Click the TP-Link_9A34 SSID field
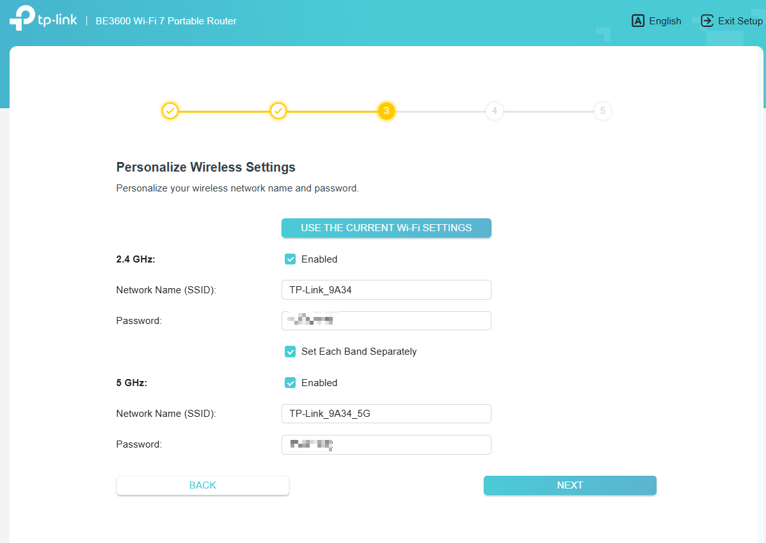Viewport: 766px width, 543px height. pyautogui.click(x=387, y=289)
